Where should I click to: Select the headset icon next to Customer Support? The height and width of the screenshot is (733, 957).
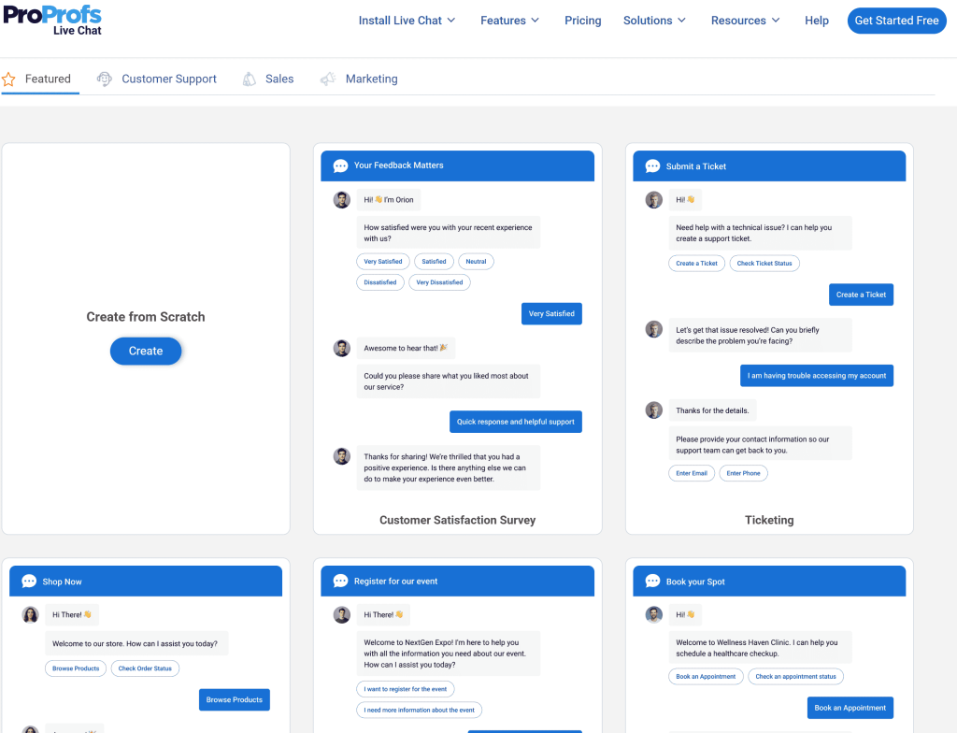point(105,79)
